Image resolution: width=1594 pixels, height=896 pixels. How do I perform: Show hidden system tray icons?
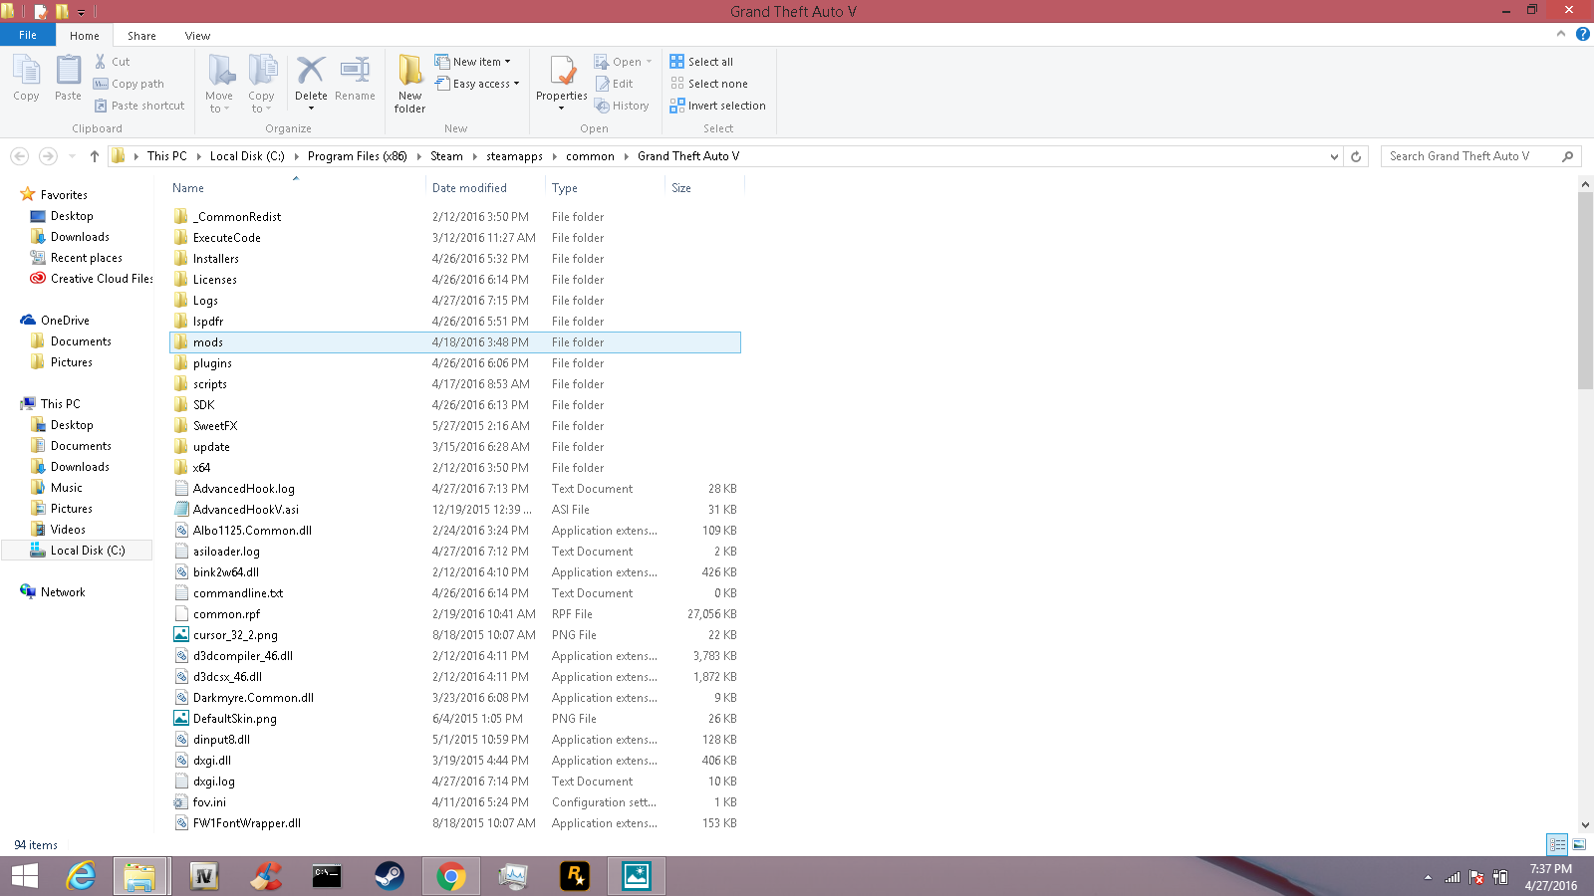point(1428,877)
